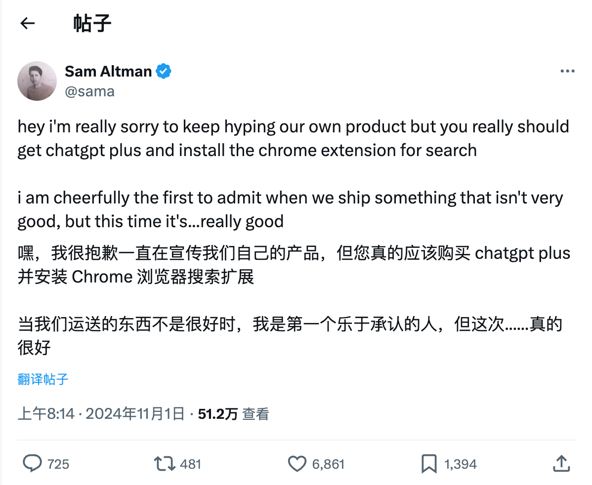Open the Sam Altman display name link

[108, 72]
